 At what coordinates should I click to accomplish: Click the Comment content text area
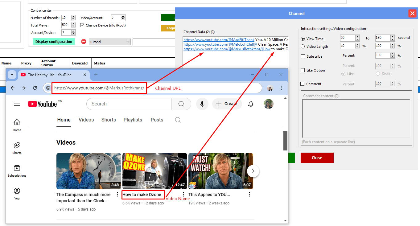[356, 118]
